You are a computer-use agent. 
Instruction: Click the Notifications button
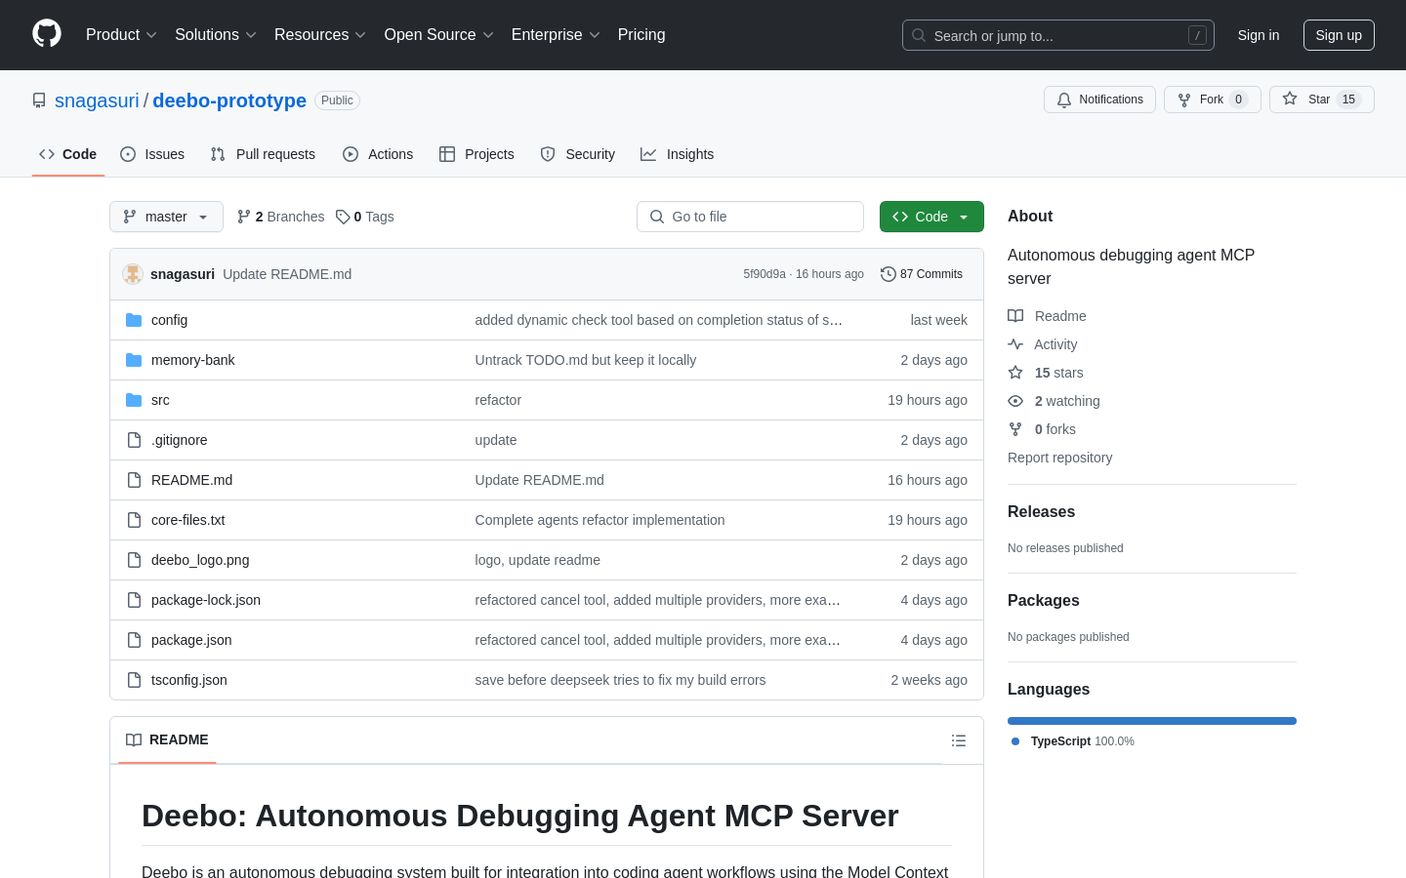[x=1099, y=100]
